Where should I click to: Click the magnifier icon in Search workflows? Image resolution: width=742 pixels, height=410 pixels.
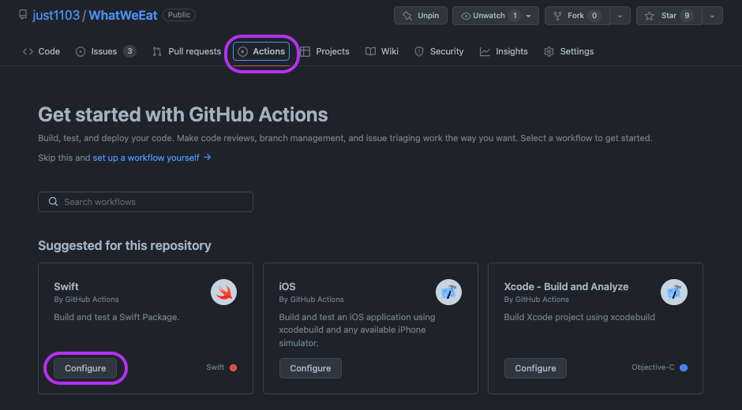click(54, 202)
